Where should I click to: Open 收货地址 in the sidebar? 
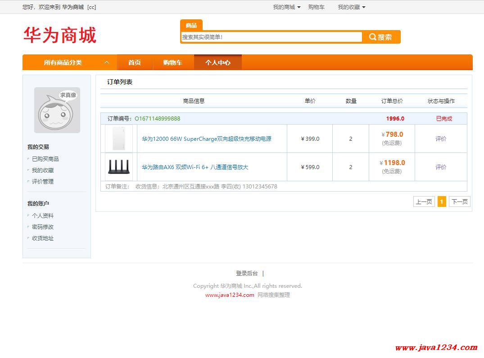[43, 238]
